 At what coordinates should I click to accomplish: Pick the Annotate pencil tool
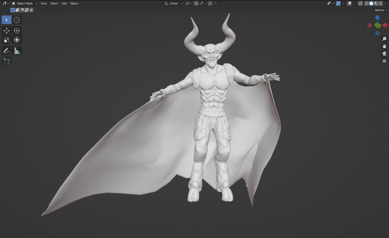(6, 51)
